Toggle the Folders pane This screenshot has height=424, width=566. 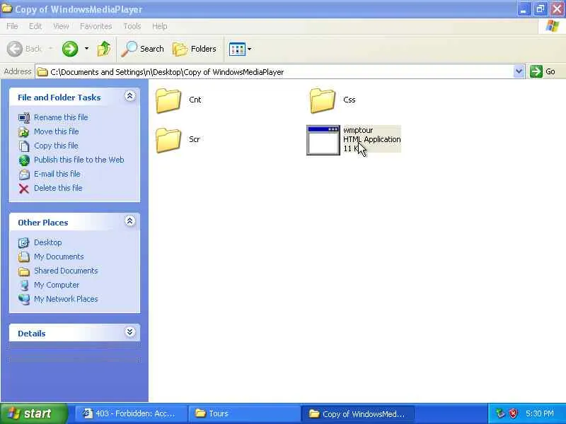pyautogui.click(x=195, y=49)
